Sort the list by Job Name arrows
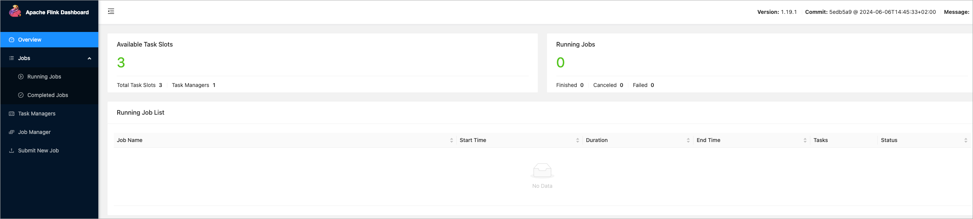 [x=451, y=140]
